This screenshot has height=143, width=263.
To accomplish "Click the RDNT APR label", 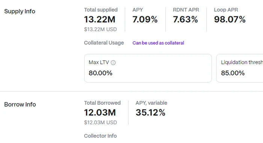I will [x=186, y=10].
